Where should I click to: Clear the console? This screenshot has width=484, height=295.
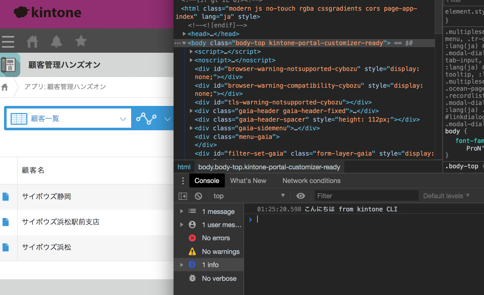pyautogui.click(x=198, y=196)
